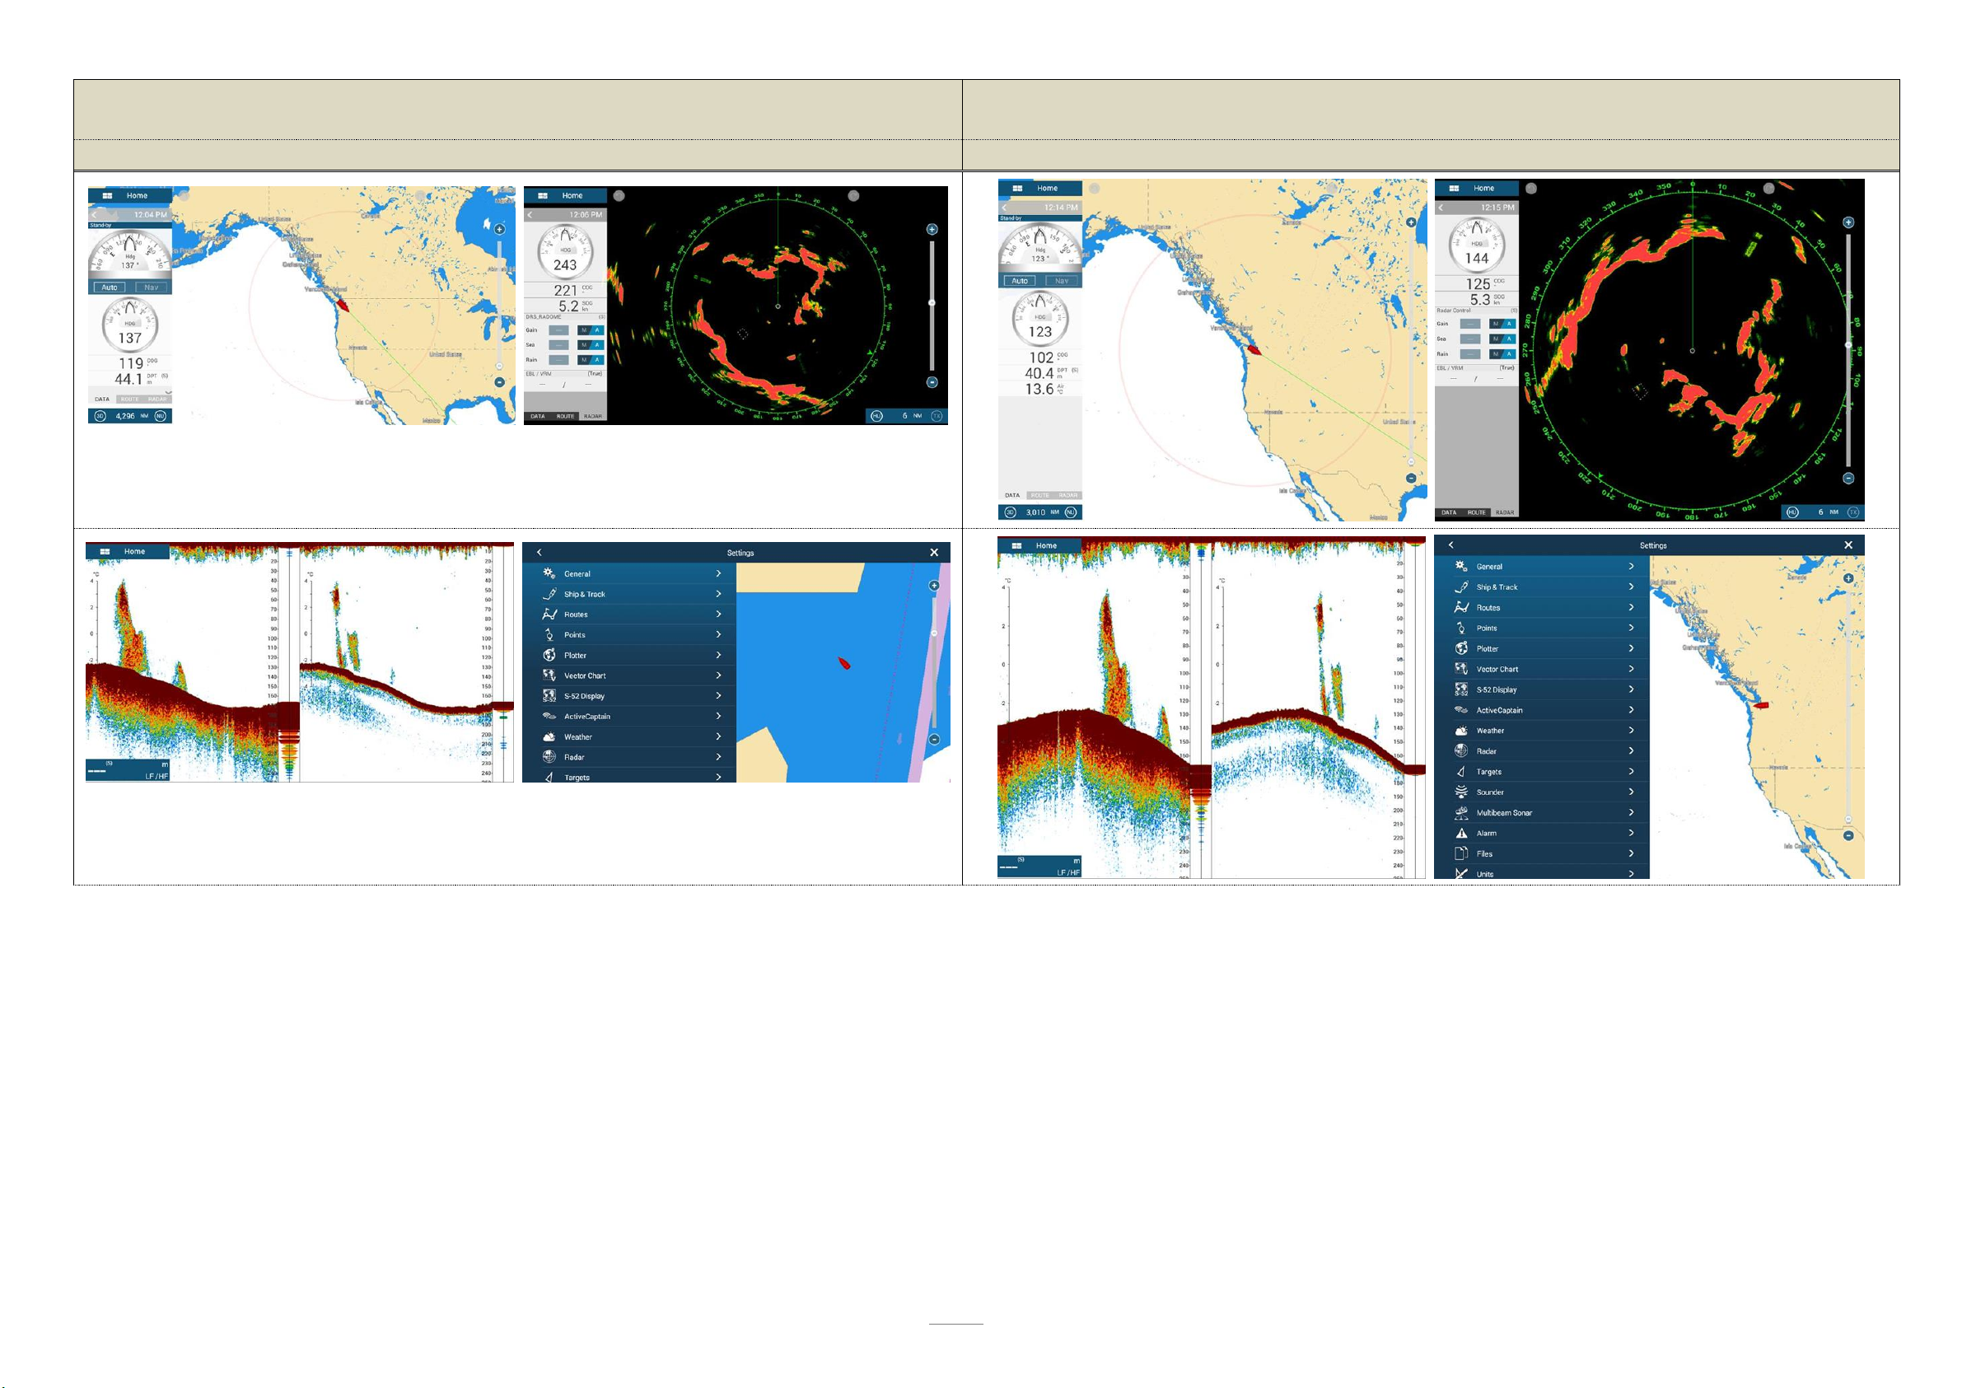Open the DATA tab on the 12:06 PM radar screen
1962x1388 pixels.
pos(538,416)
